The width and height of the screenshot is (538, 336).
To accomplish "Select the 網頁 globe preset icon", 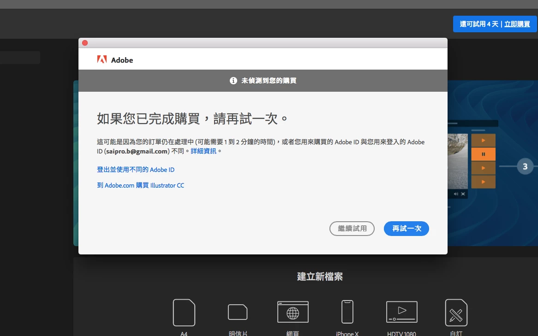I will 293,312.
